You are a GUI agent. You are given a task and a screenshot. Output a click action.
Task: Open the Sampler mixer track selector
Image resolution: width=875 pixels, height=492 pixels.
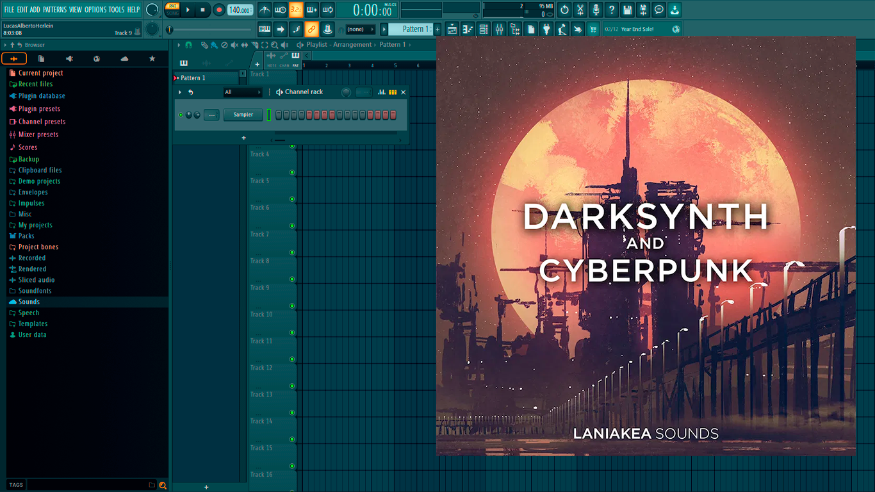tap(211, 115)
